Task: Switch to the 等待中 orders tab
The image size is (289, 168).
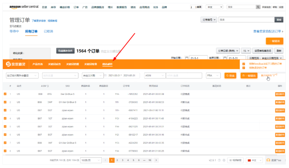Action: pos(14,31)
